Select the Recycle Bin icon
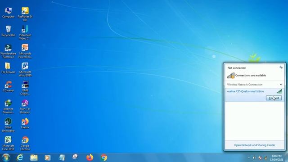 pyautogui.click(x=8, y=31)
